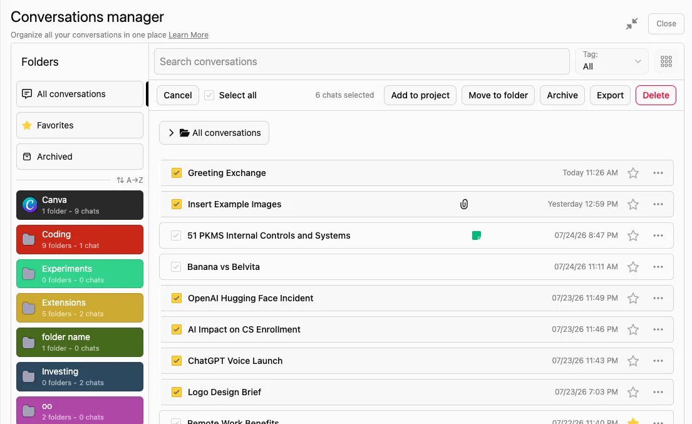The height and width of the screenshot is (424, 692).
Task: Cancel the chat selection
Action: [x=178, y=95]
